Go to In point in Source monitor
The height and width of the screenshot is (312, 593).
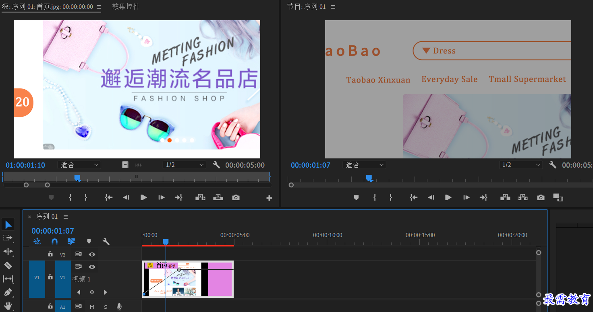(x=108, y=197)
